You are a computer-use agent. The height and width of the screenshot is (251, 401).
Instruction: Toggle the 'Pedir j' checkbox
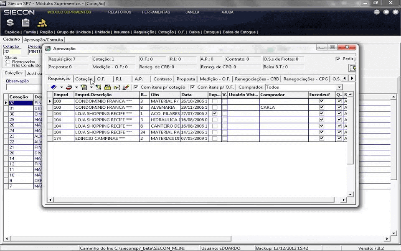click(x=338, y=59)
